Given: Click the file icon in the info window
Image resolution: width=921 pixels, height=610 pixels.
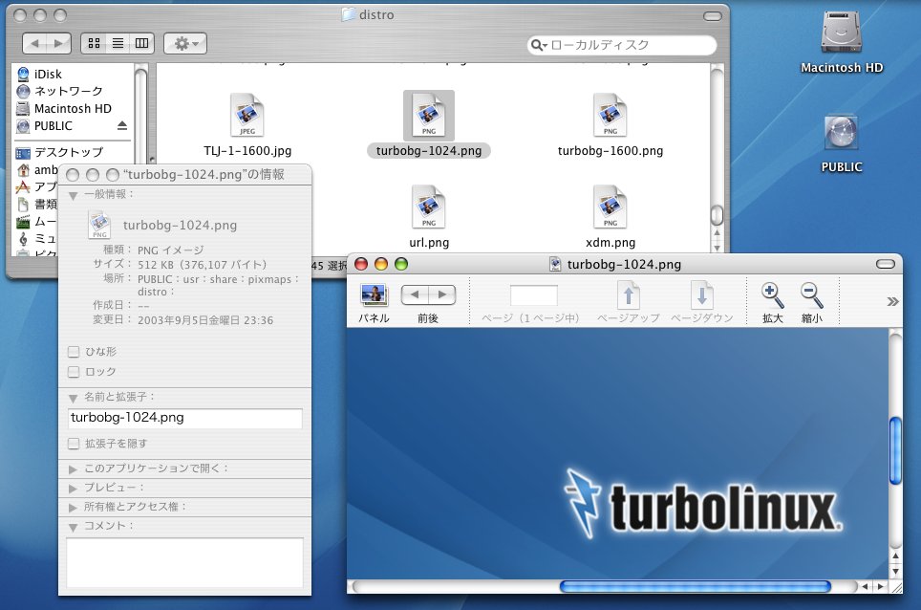Looking at the screenshot, I should pyautogui.click(x=99, y=225).
